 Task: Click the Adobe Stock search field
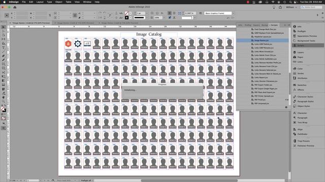pos(311,7)
